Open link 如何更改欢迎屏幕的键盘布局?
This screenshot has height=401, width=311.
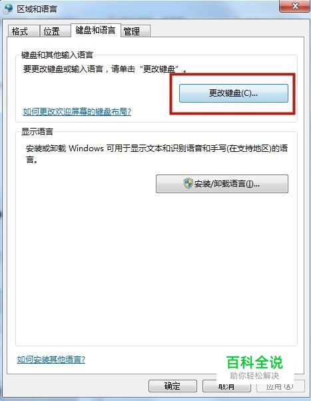click(77, 112)
